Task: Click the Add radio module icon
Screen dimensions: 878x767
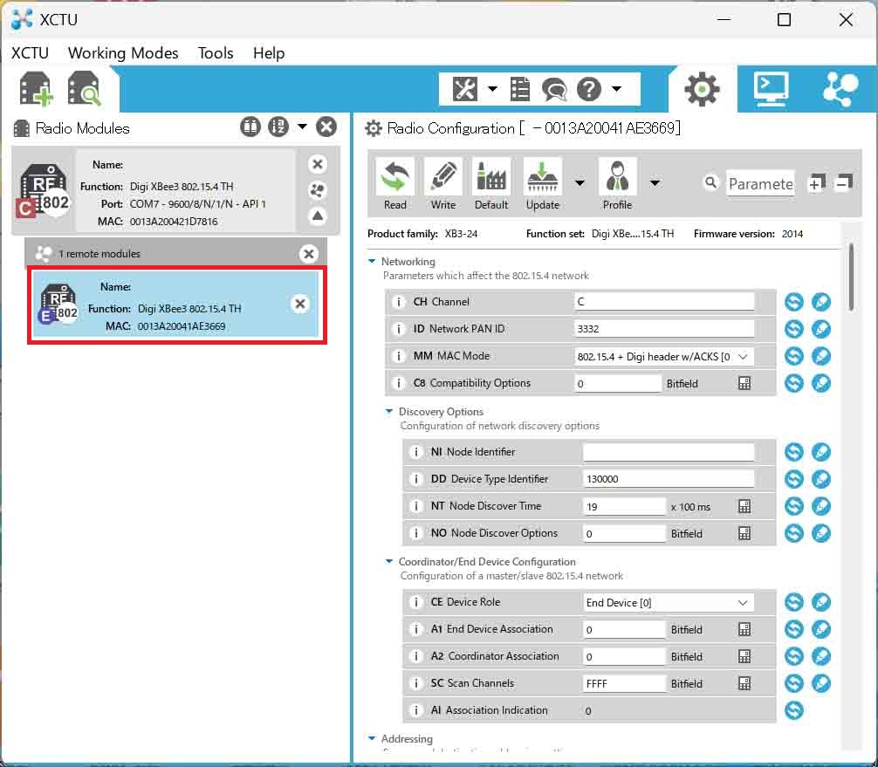Action: (x=36, y=89)
